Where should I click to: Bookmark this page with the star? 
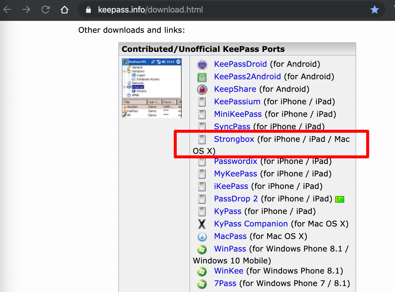(374, 10)
